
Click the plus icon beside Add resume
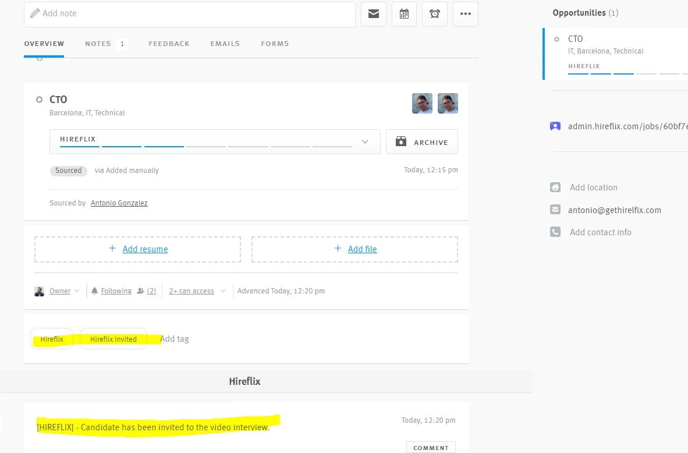112,249
